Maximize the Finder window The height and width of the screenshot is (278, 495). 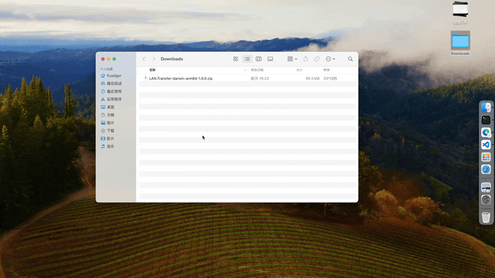coord(114,59)
